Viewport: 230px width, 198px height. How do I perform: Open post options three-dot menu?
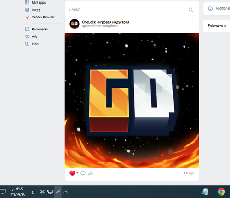[191, 24]
